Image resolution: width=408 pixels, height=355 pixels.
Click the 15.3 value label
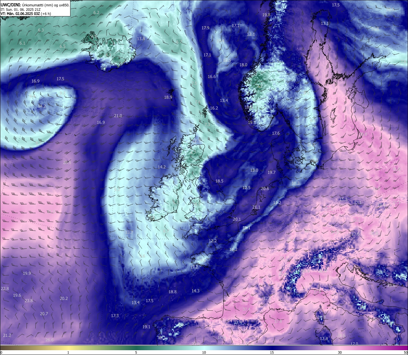(x=343, y=200)
